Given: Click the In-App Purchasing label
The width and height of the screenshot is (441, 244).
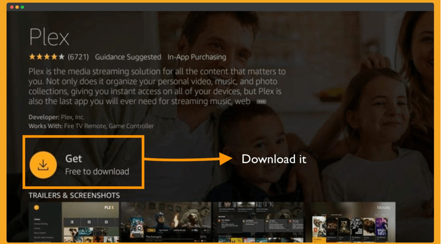Looking at the screenshot, I should 197,57.
